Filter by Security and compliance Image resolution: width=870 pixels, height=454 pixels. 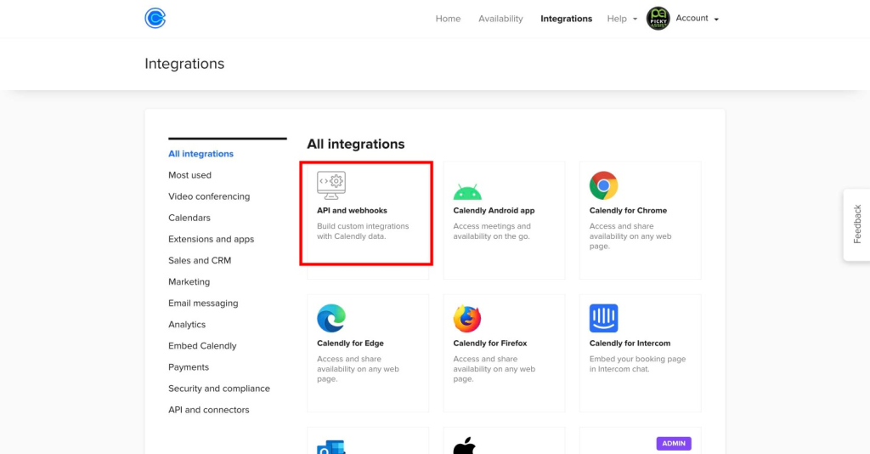click(x=219, y=389)
